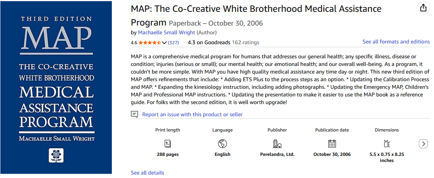Click the share icon at top right

pyautogui.click(x=423, y=8)
